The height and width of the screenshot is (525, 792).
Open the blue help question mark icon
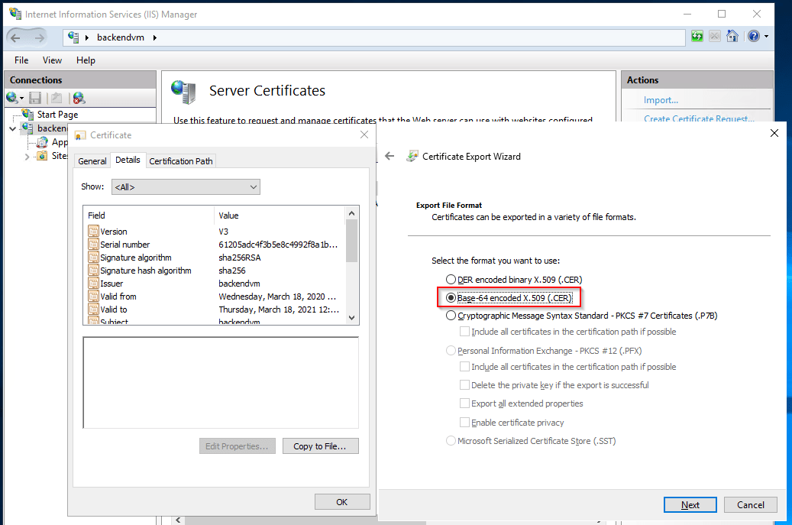pyautogui.click(x=754, y=37)
